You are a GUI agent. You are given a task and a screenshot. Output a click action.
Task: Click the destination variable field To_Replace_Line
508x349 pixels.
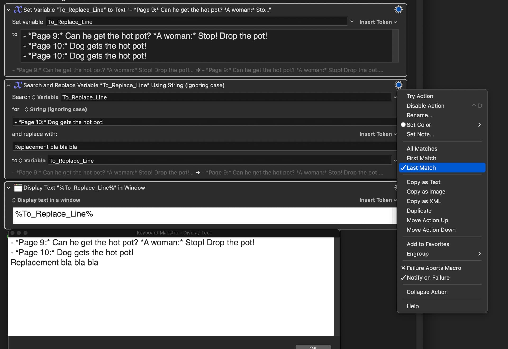point(220,161)
